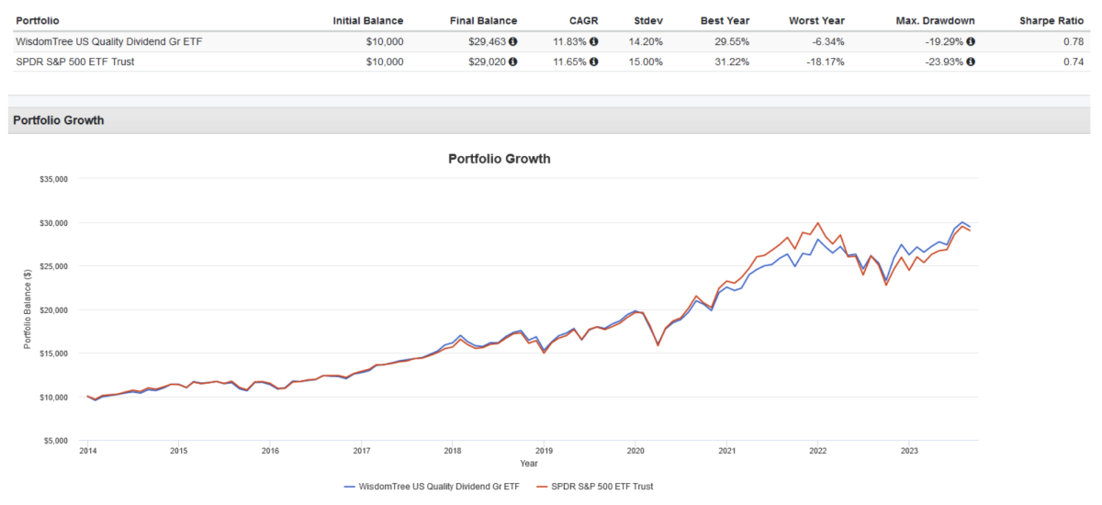
Task: Click the 2018 x-axis label
Action: [x=452, y=452]
